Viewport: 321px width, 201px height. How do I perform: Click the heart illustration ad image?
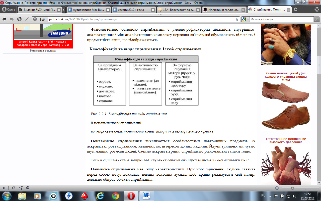coord(286,165)
